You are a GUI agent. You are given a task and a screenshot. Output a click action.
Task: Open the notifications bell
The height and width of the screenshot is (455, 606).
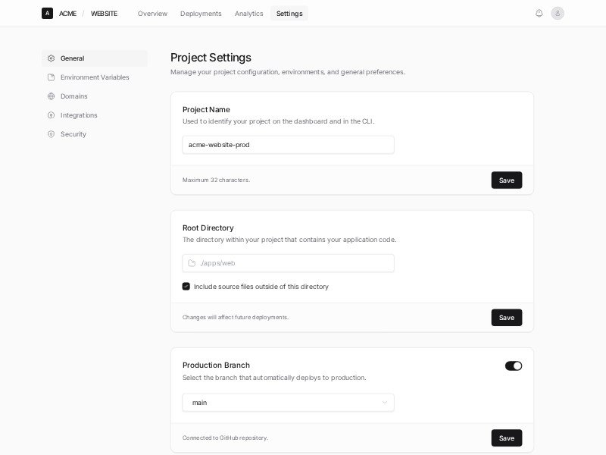(539, 13)
